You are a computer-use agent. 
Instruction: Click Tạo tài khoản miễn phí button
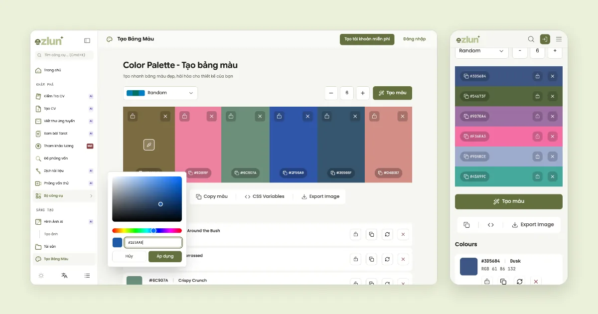[x=367, y=39]
